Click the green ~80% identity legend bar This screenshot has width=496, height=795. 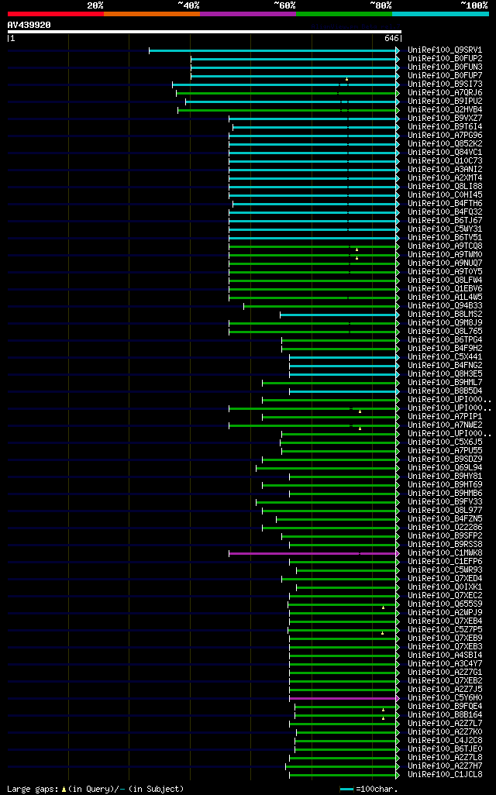point(344,14)
